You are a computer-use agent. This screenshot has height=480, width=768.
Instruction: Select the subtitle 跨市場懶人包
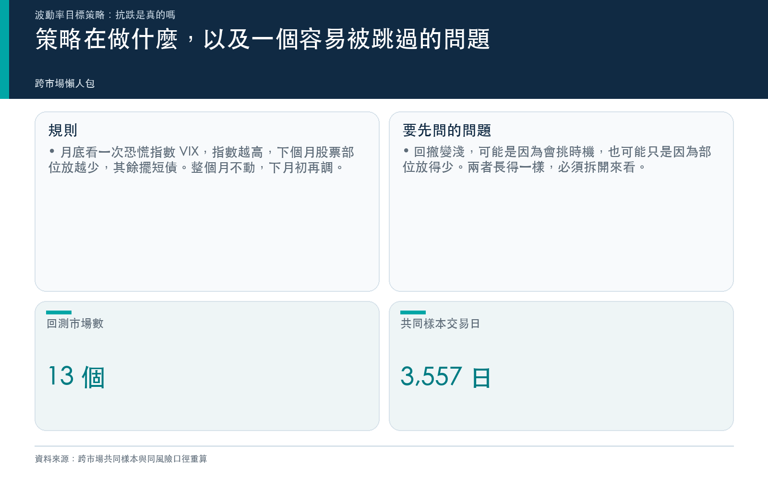click(65, 84)
